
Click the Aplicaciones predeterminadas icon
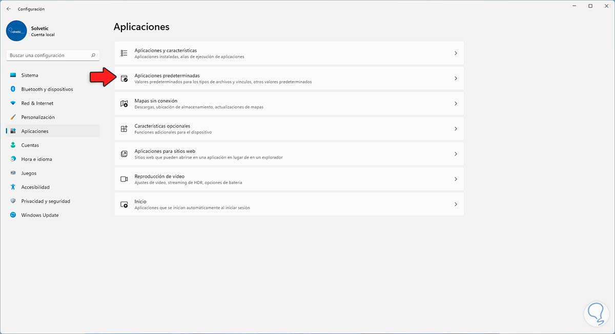pos(124,78)
